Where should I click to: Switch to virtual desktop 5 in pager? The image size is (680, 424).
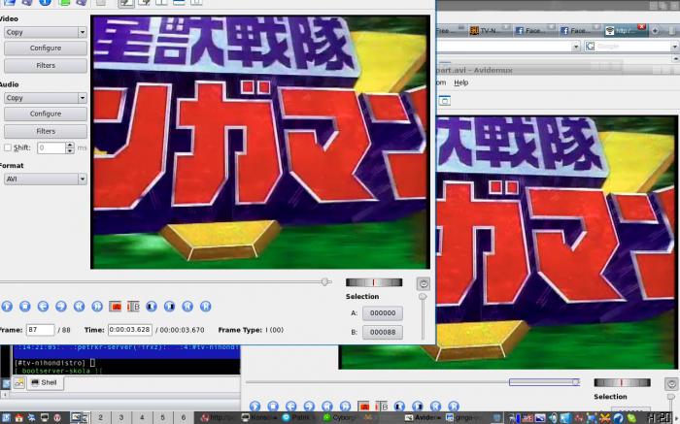click(x=162, y=417)
